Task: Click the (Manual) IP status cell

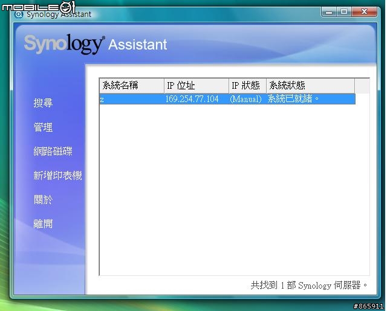Action: 246,99
